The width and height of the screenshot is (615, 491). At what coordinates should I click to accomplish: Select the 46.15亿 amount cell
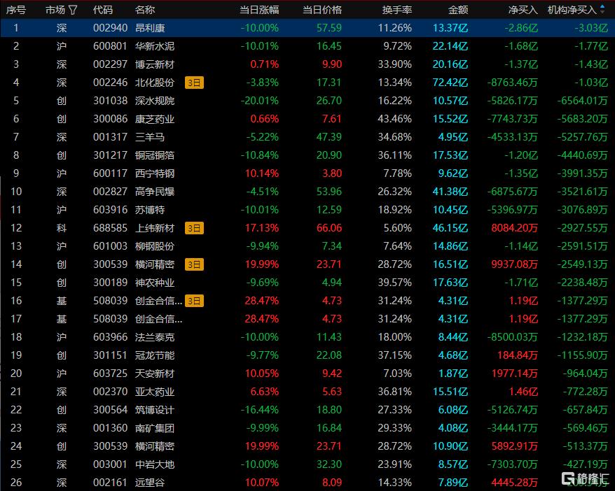pyautogui.click(x=450, y=228)
